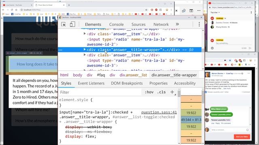Click the display: flex declaration
259x145 pixels.
(81, 137)
